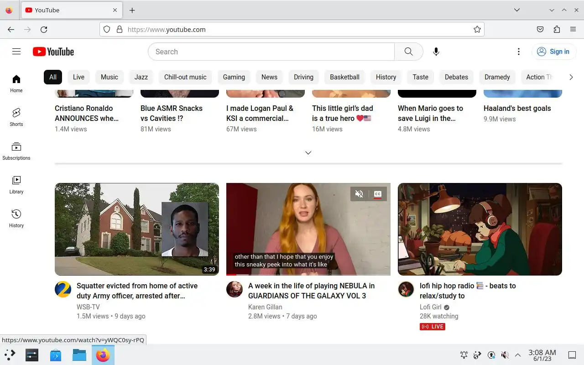Open History in sidebar

pyautogui.click(x=16, y=219)
